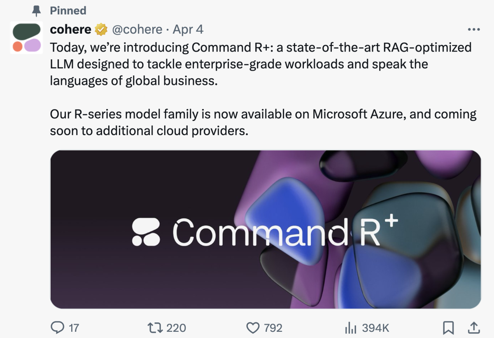Click the 394K views count
Image resolution: width=494 pixels, height=338 pixels.
[x=375, y=328]
